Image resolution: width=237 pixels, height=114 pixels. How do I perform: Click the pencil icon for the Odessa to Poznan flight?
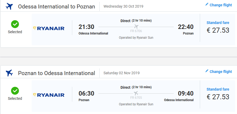click(x=207, y=4)
